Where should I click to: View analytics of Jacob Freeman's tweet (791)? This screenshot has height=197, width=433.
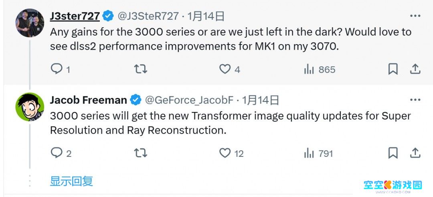[309, 153]
